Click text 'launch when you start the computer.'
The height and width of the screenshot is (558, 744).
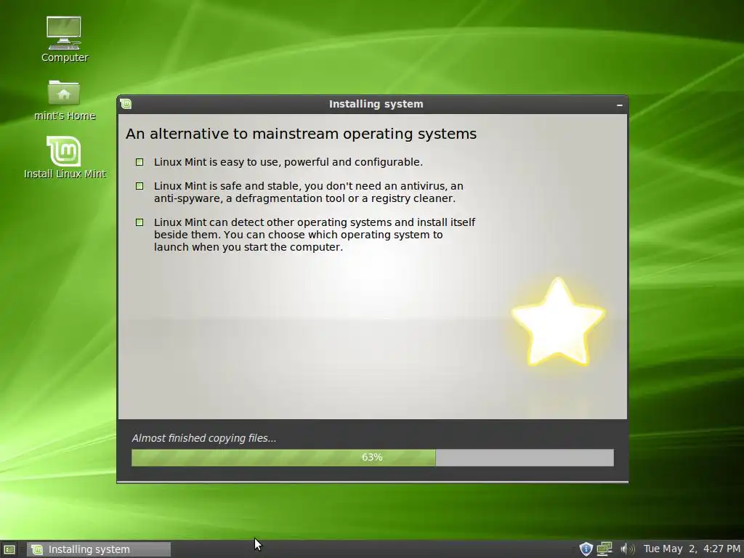coord(248,247)
